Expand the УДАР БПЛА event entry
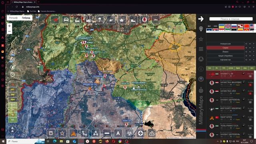 (243, 117)
